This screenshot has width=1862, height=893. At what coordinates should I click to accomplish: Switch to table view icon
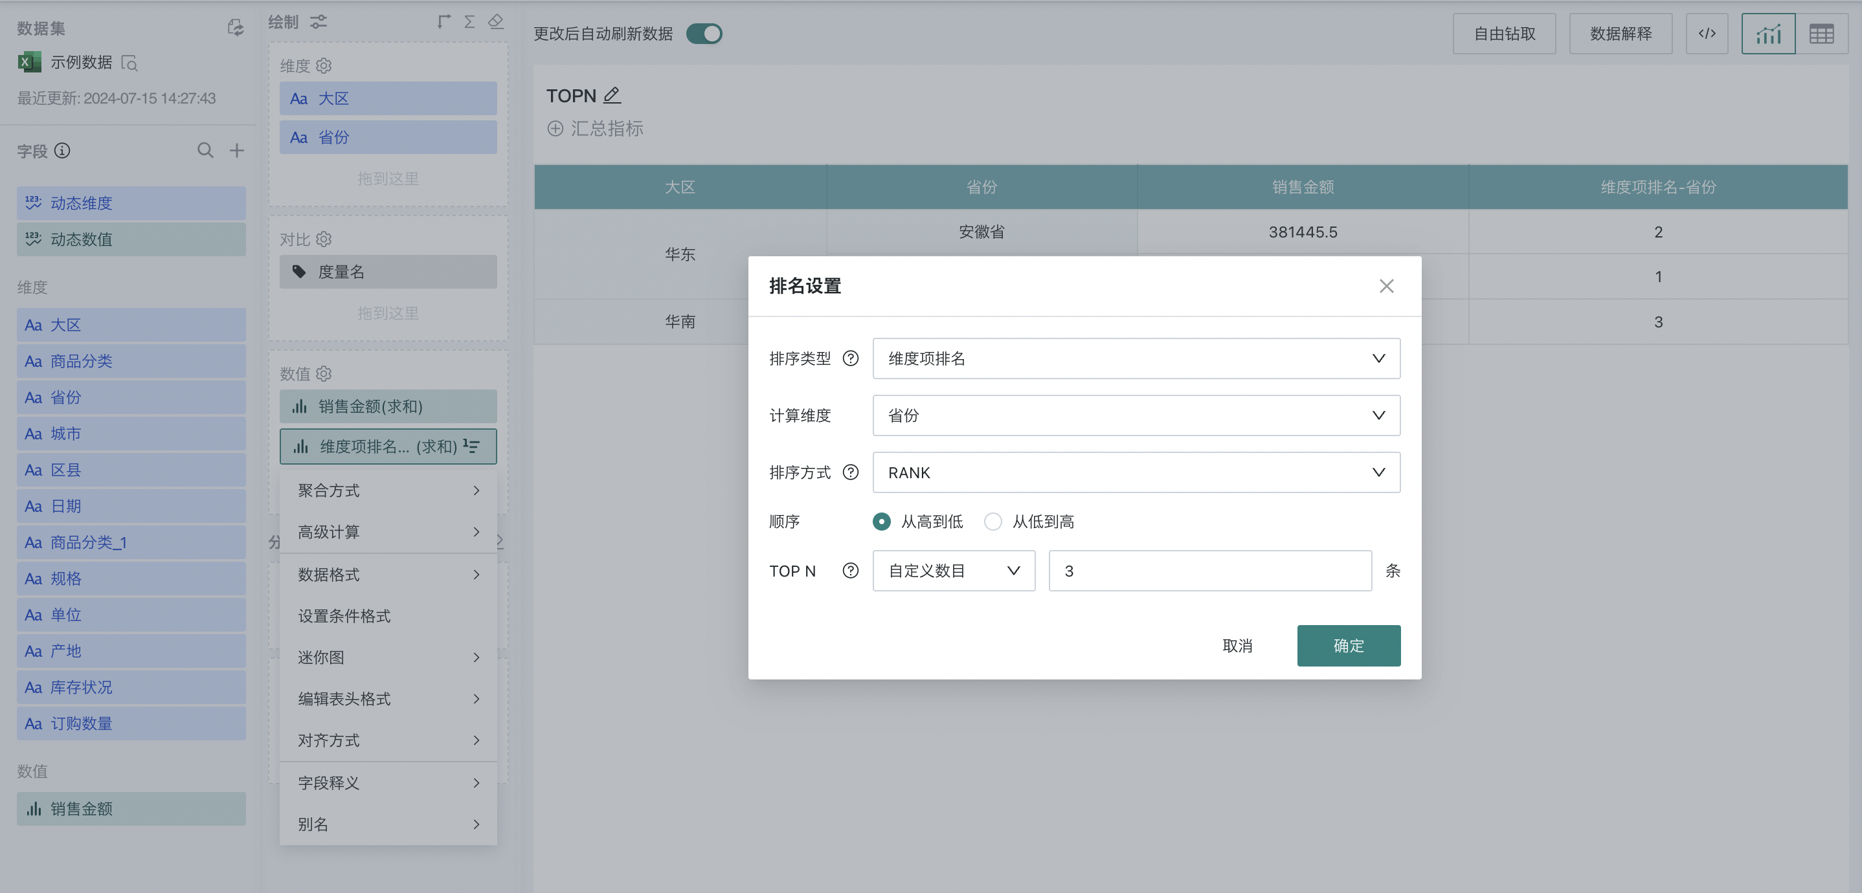(1821, 33)
